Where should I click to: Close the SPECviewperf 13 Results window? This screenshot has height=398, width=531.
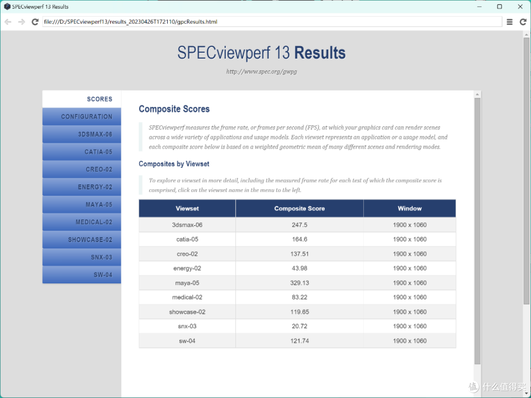520,6
